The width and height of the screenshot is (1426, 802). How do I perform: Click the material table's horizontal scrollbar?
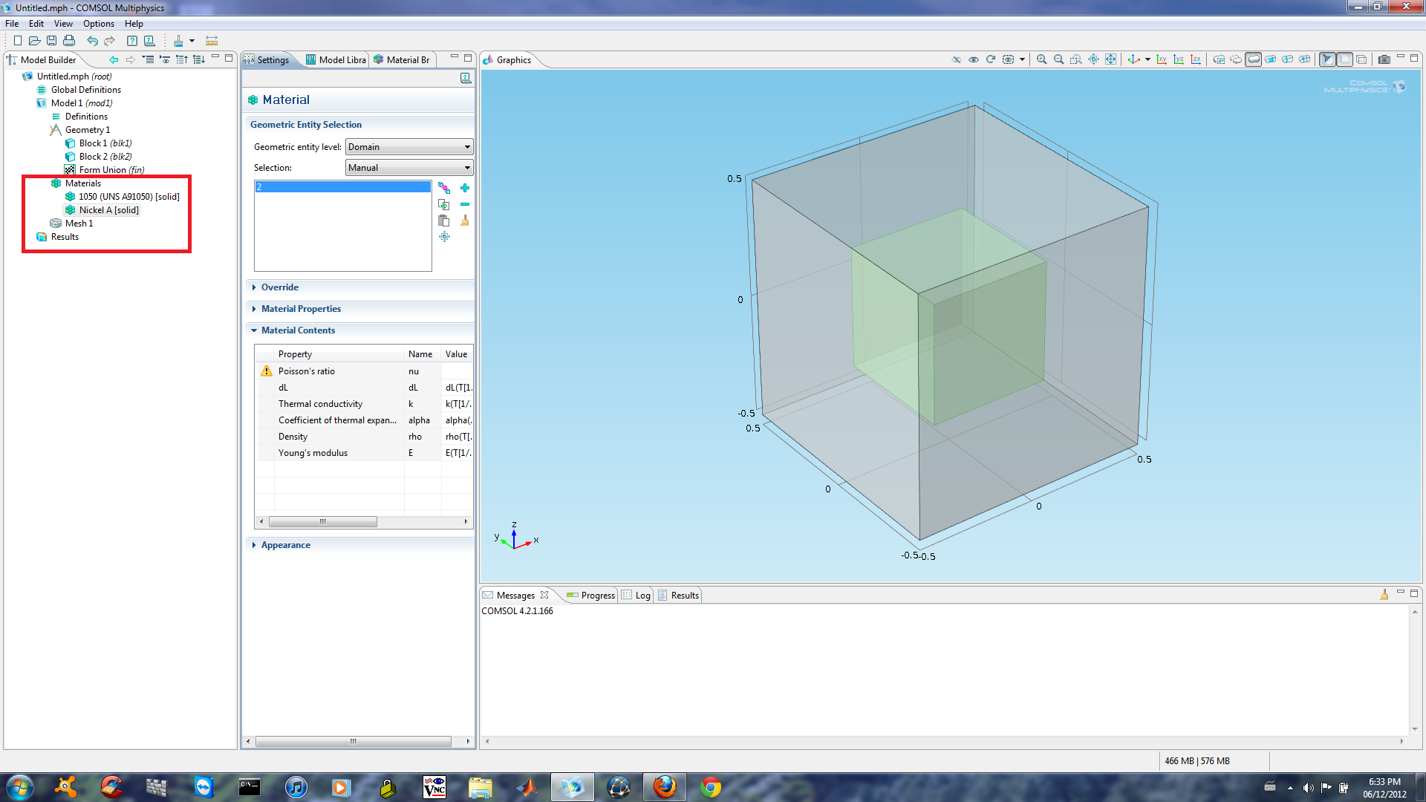(323, 522)
